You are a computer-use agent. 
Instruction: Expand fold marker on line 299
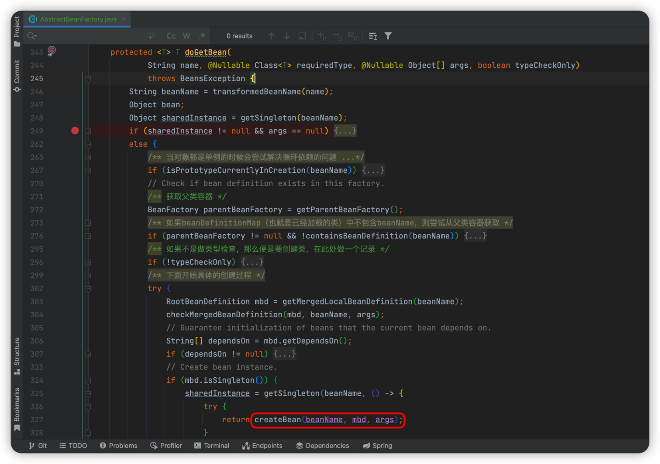tap(88, 276)
